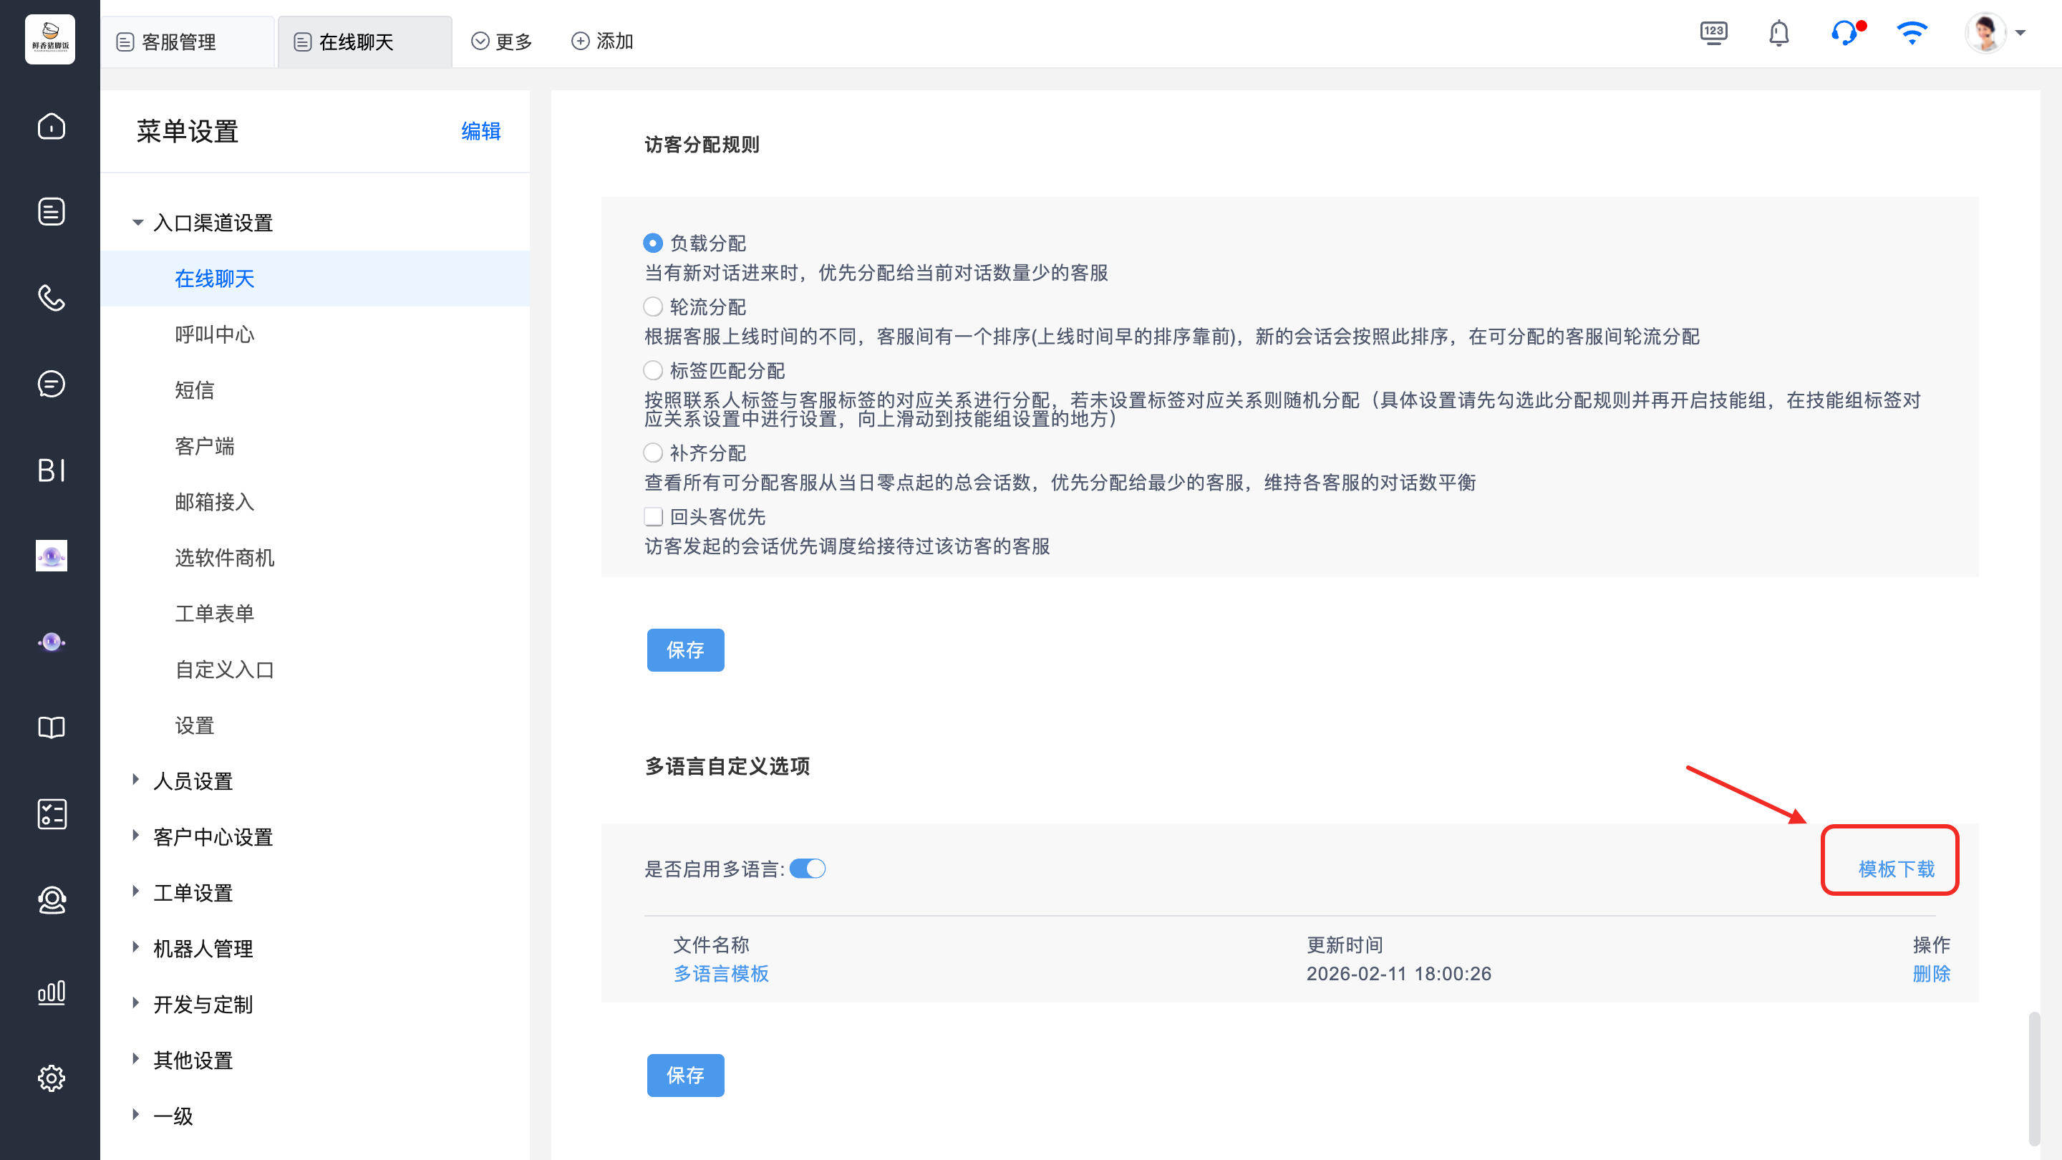Open the knowledge base book icon
The width and height of the screenshot is (2062, 1160).
pyautogui.click(x=52, y=727)
